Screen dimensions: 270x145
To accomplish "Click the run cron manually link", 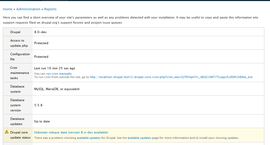I will pyautogui.click(x=59, y=74).
